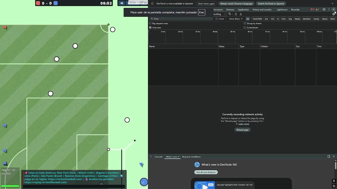
Task: Sort requests by the Name column header
Action: point(183,46)
